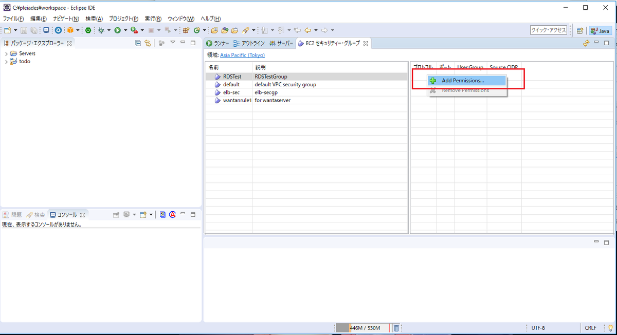The width and height of the screenshot is (617, 335).
Task: Click the red circled A console icon
Action: (173, 214)
